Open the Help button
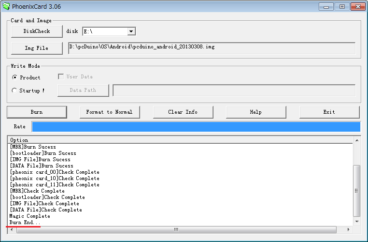368x242 pixels. click(256, 112)
